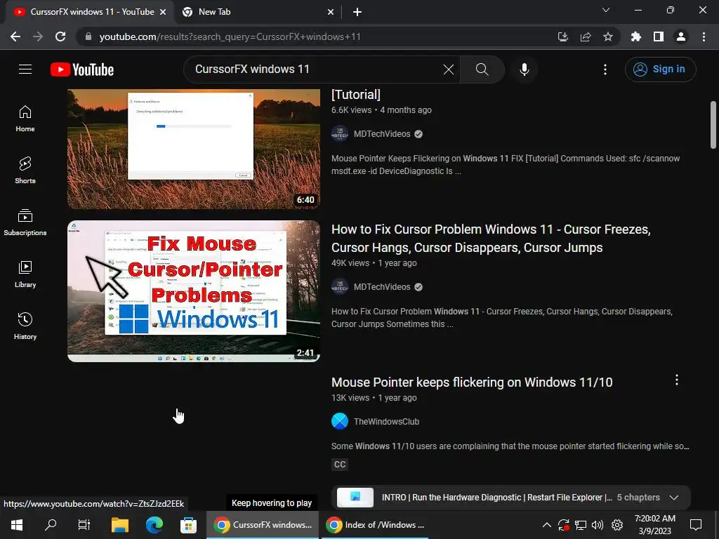Click the YouTube logo
The height and width of the screenshot is (539, 719).
click(x=82, y=69)
